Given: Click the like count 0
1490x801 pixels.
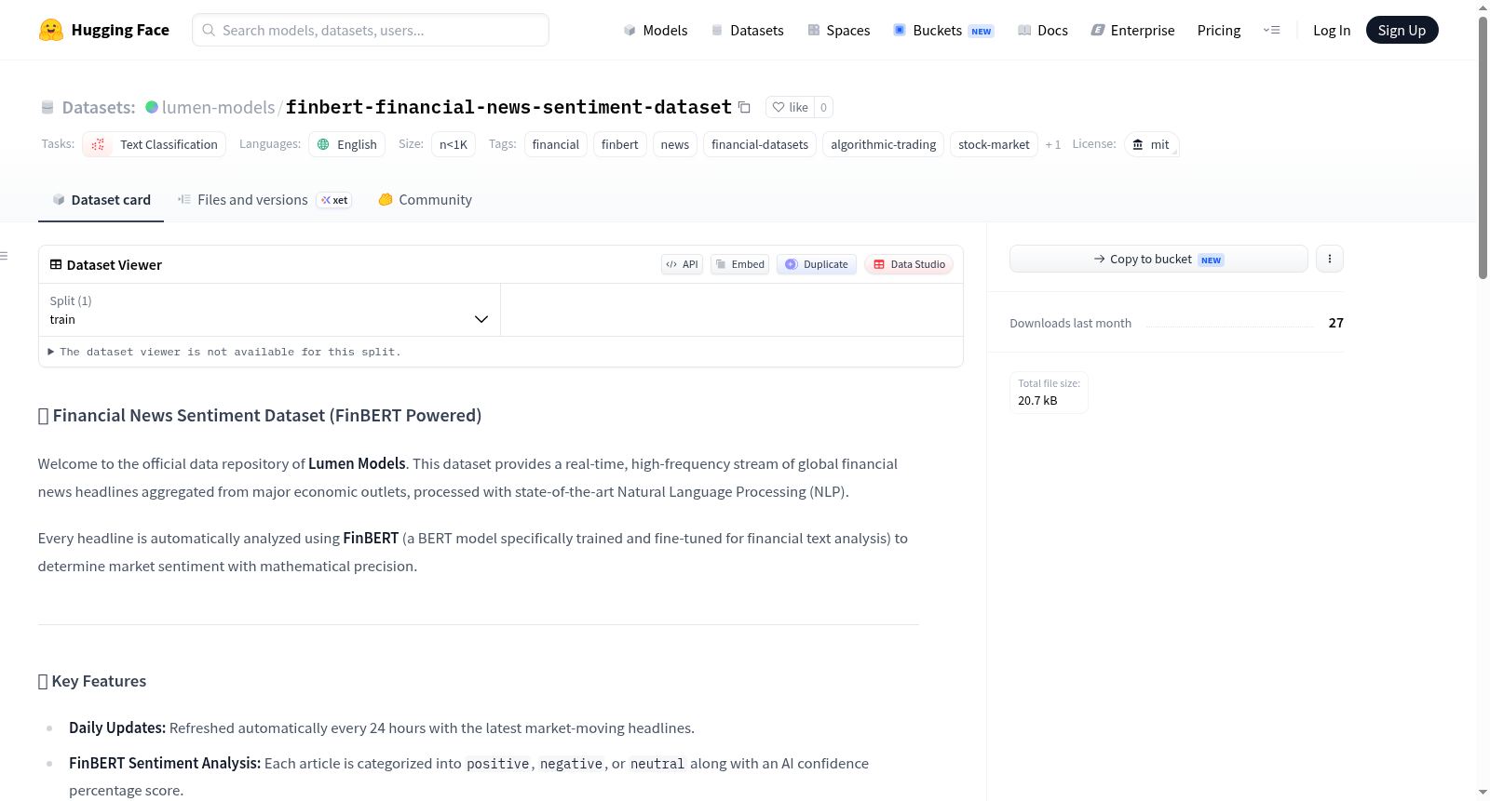Looking at the screenshot, I should click(823, 107).
